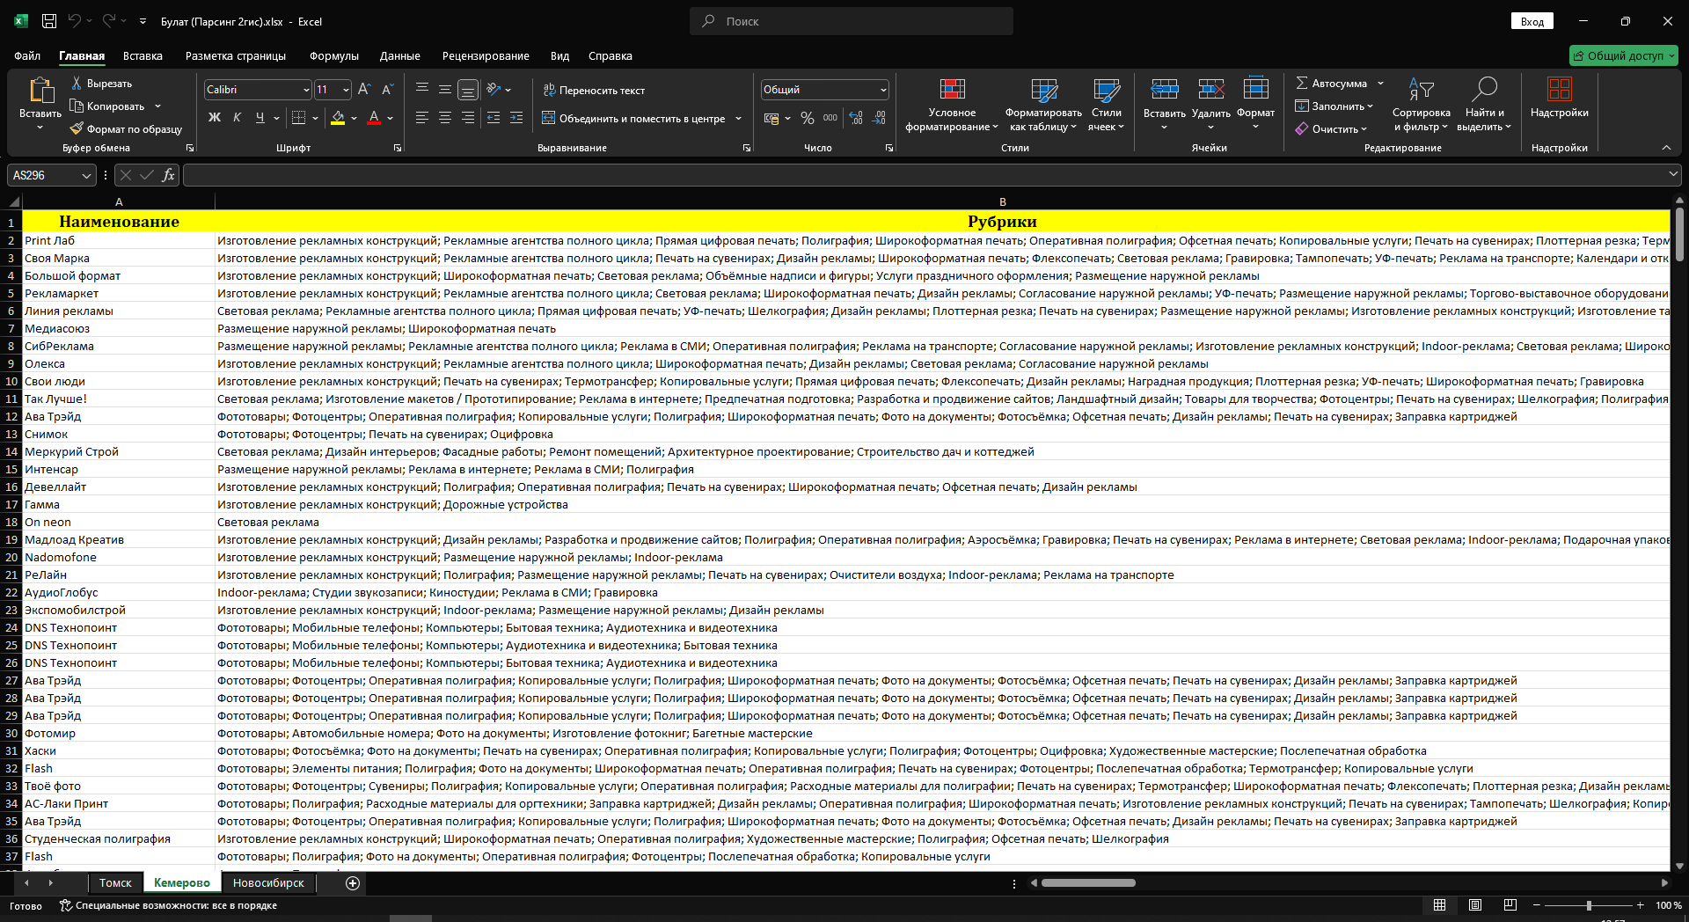Click the Format Painter brush icon
Viewport: 1689px width, 922px height.
click(x=77, y=129)
